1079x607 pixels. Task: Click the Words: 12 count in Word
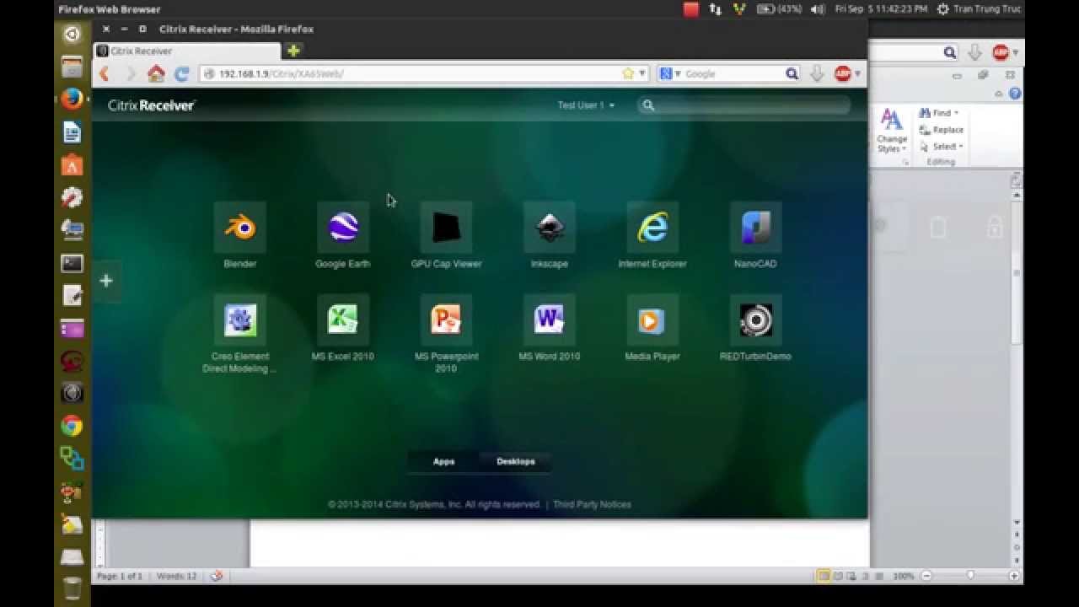click(x=176, y=576)
